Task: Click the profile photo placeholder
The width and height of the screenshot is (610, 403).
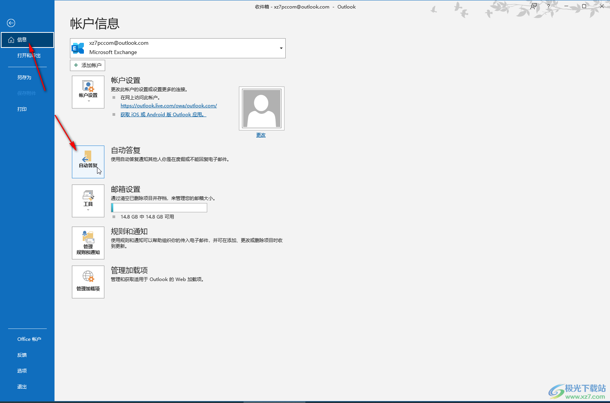Action: tap(262, 108)
